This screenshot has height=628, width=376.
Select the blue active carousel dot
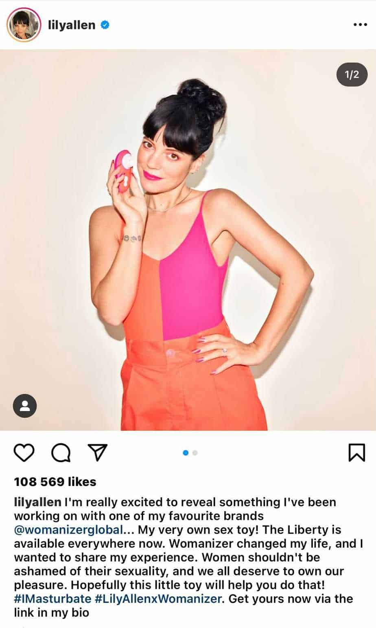[186, 453]
